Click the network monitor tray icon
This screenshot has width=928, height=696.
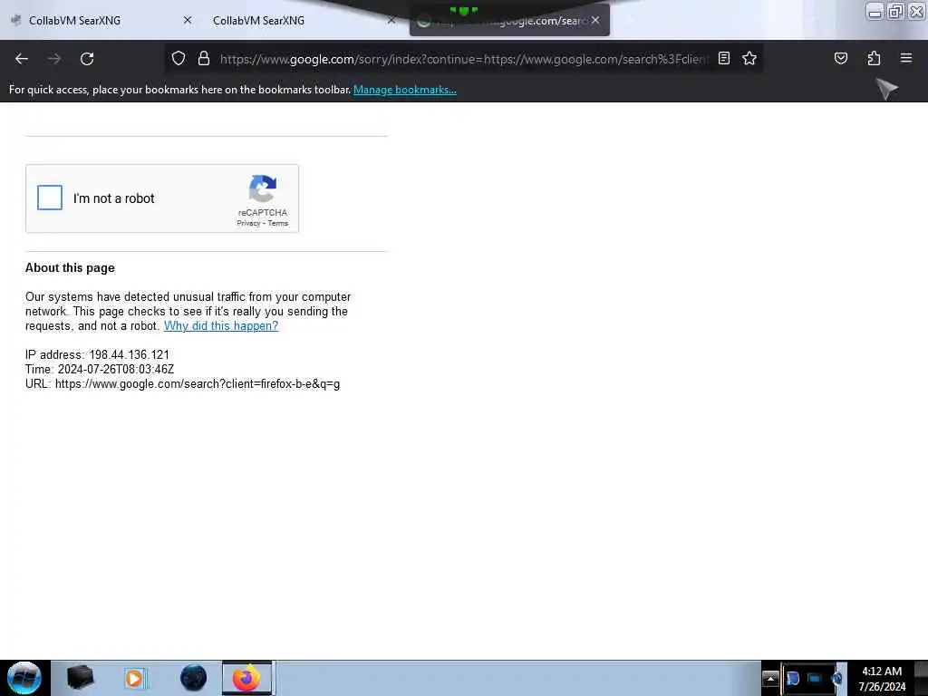pyautogui.click(x=815, y=679)
